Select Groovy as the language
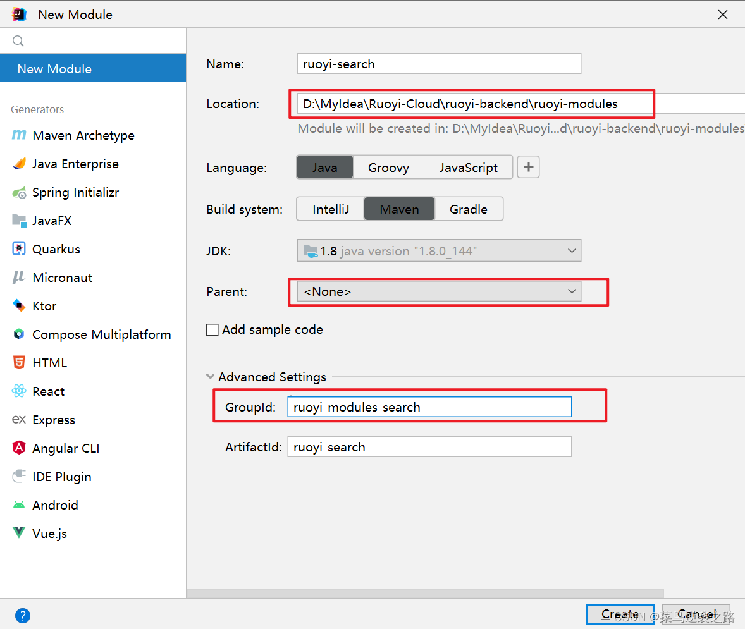745x629 pixels. point(389,168)
